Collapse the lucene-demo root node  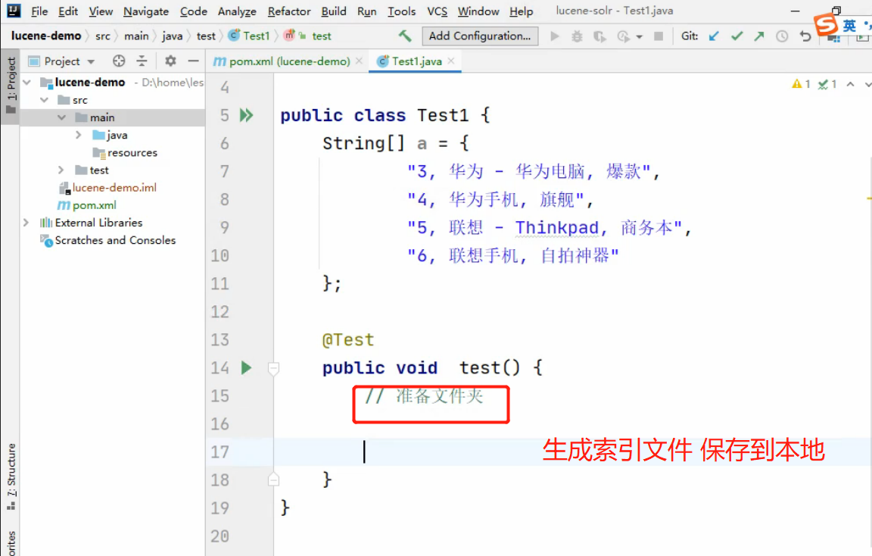coord(26,83)
